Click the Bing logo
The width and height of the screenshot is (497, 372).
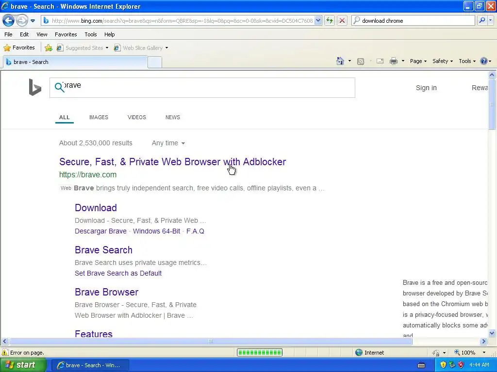[35, 87]
